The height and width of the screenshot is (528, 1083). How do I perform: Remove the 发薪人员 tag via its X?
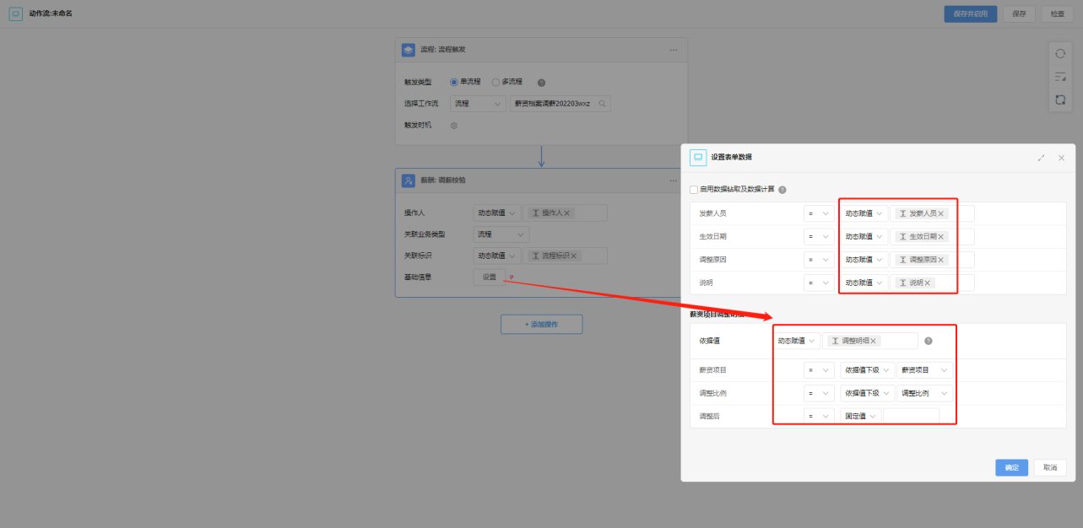(x=941, y=213)
